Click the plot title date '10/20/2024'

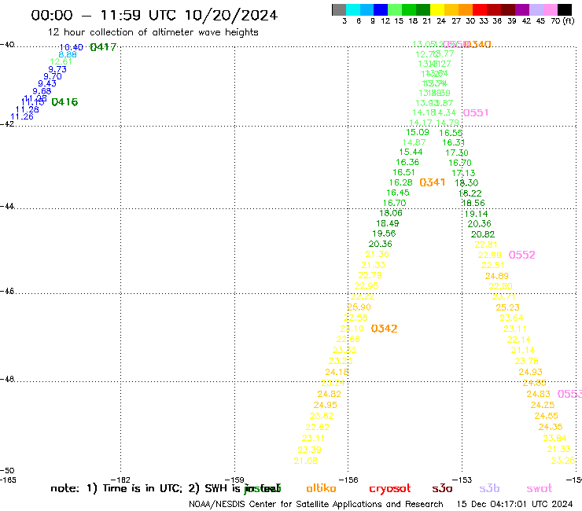(231, 15)
